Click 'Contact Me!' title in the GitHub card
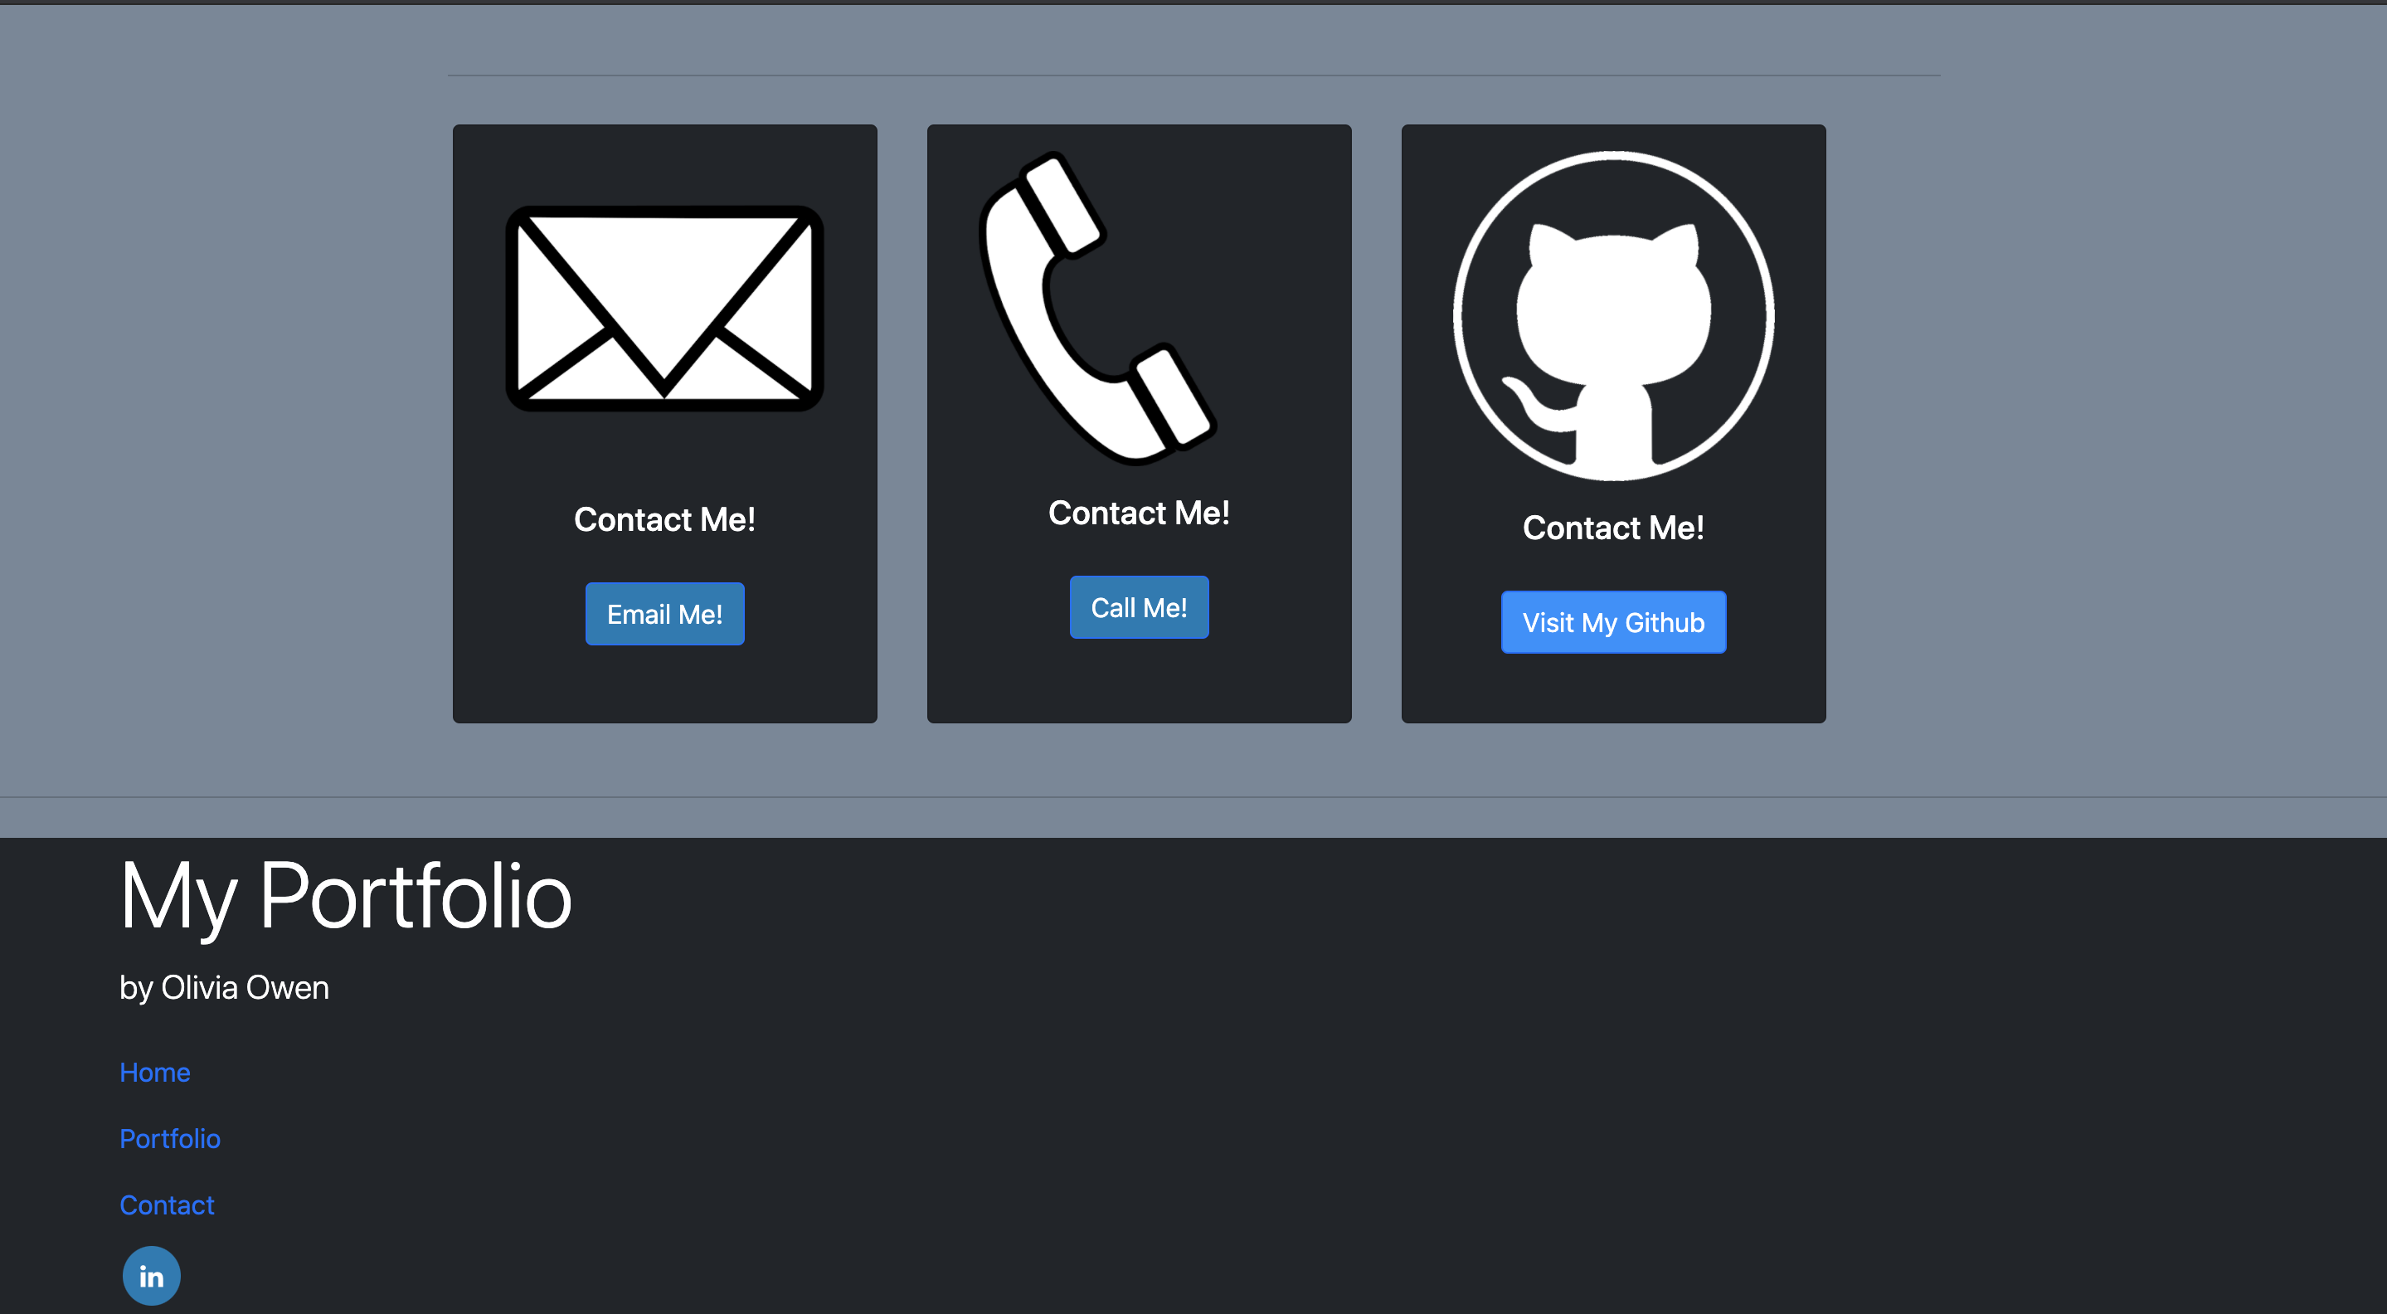Image resolution: width=2387 pixels, height=1314 pixels. point(1613,528)
